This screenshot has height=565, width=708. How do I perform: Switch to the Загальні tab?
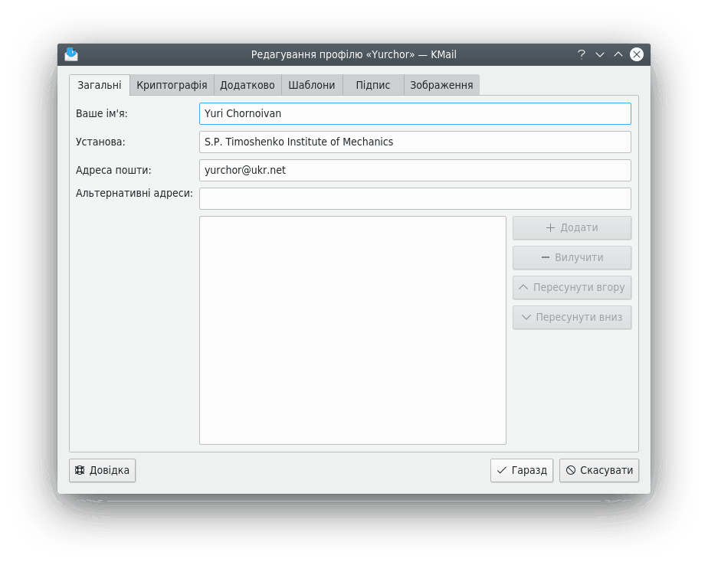pyautogui.click(x=99, y=85)
